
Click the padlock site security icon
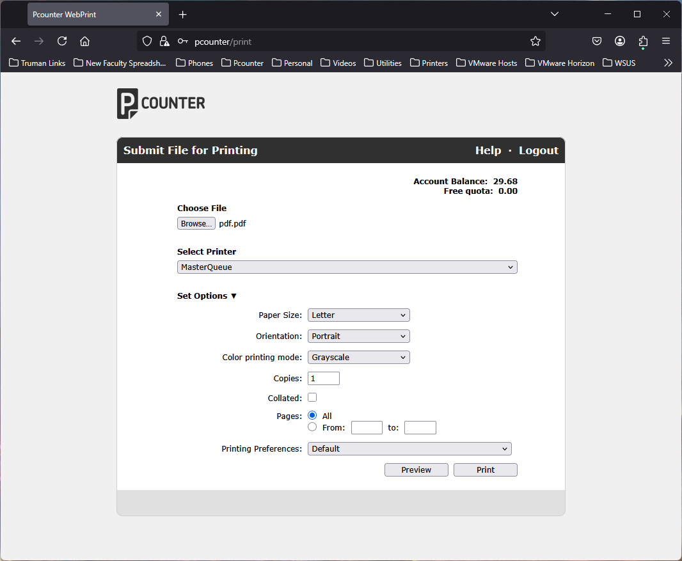tap(164, 42)
